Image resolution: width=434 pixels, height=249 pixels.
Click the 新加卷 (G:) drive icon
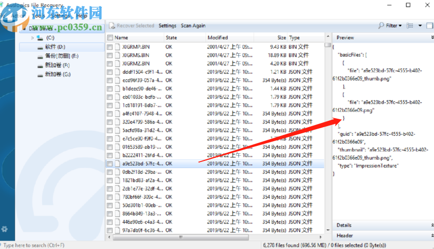click(x=40, y=75)
